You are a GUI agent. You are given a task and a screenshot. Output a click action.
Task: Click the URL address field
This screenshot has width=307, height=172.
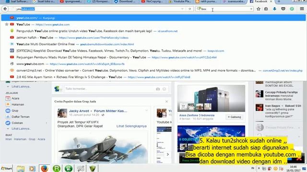pyautogui.click(x=98, y=9)
